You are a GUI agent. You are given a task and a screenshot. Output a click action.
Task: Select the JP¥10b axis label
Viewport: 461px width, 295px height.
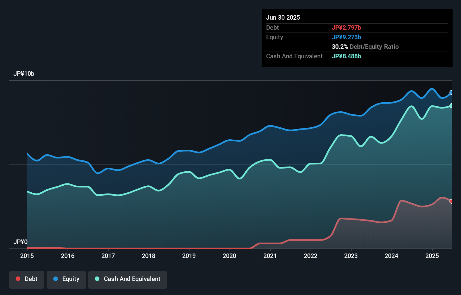[x=24, y=74]
